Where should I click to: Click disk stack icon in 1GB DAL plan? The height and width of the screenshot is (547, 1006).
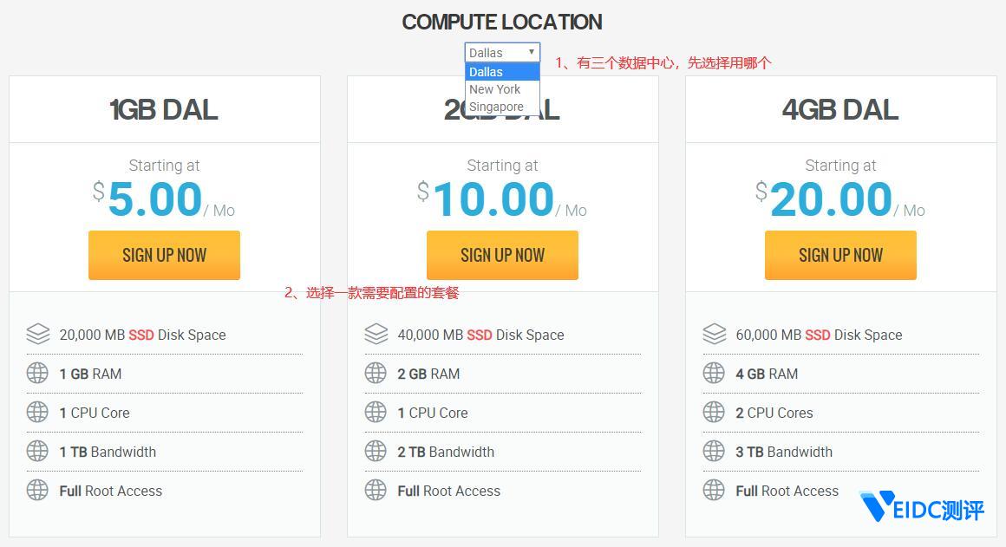37,334
